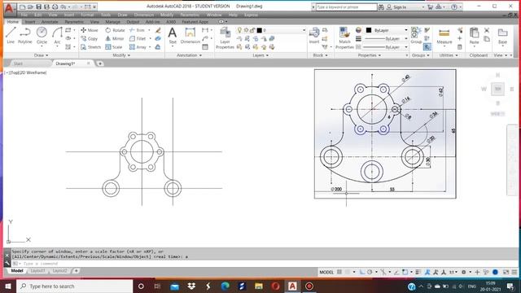Toggle lineweight display in status bar
This screenshot has height=293, width=521.
pyautogui.click(x=418, y=272)
